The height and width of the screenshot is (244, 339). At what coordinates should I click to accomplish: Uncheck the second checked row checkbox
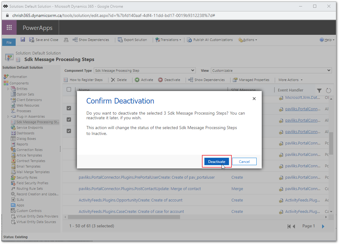click(x=69, y=120)
